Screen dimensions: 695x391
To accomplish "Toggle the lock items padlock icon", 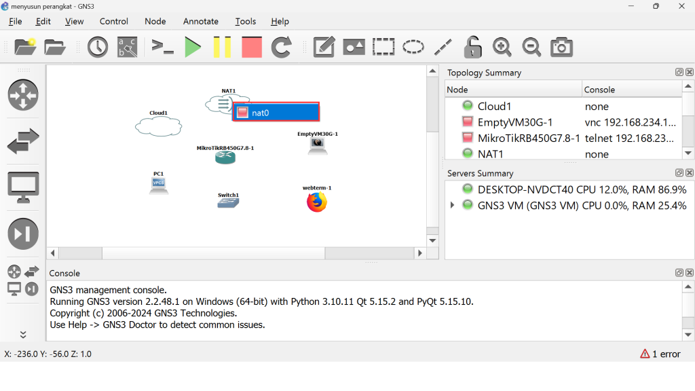I will click(472, 47).
